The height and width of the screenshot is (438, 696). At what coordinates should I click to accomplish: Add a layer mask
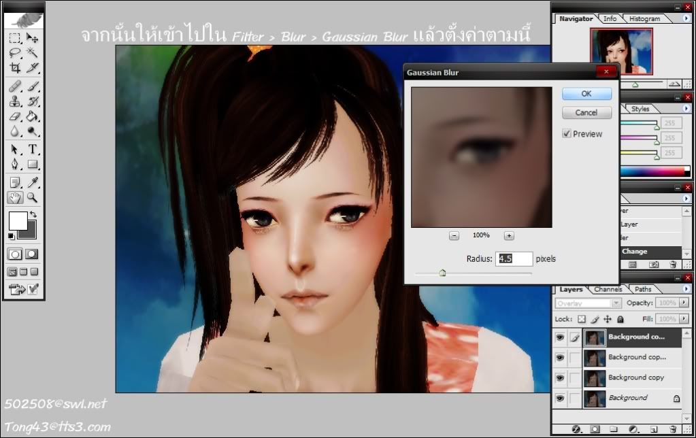595,429
